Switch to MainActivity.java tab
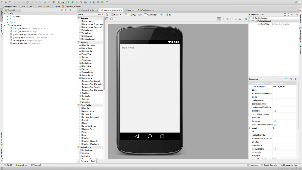 (88, 10)
